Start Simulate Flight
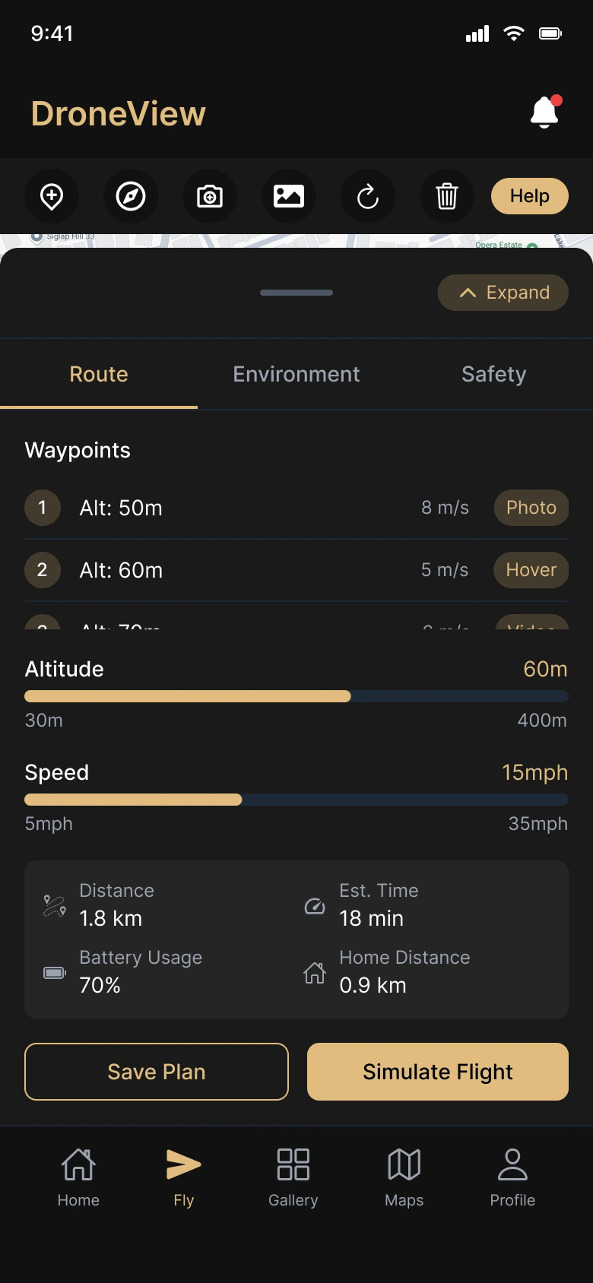The height and width of the screenshot is (1283, 593). pyautogui.click(x=438, y=1072)
